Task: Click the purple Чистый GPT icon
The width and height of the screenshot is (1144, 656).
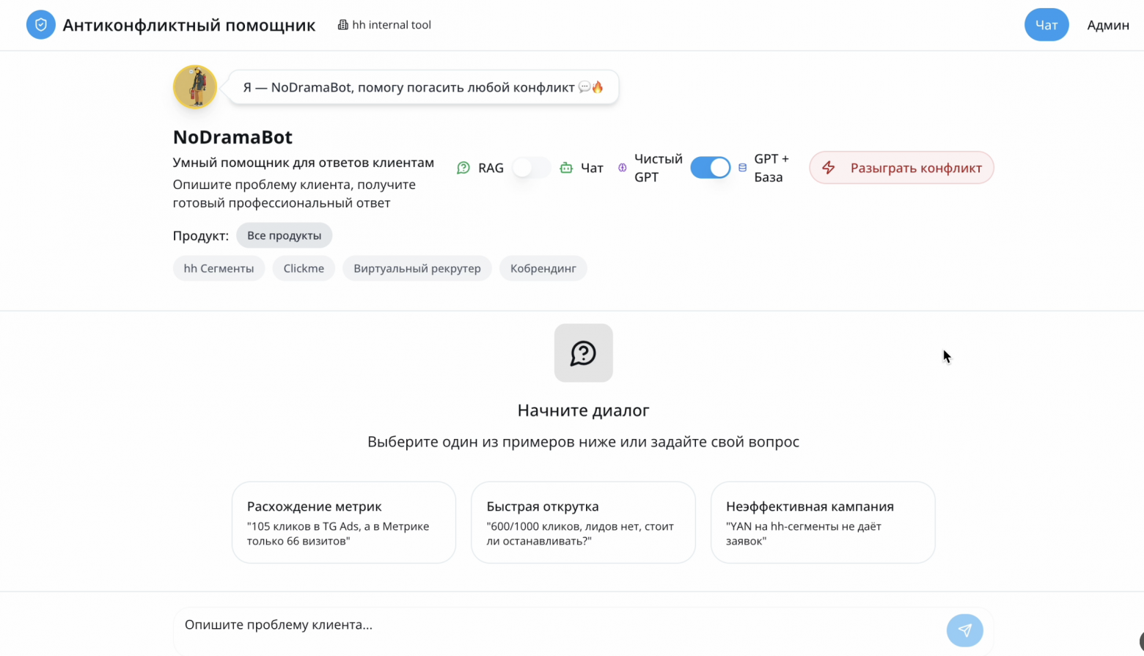Action: tap(623, 168)
